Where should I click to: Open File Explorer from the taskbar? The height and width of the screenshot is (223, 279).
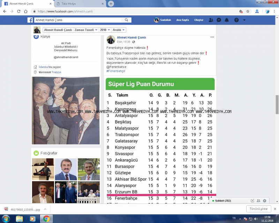point(19,219)
